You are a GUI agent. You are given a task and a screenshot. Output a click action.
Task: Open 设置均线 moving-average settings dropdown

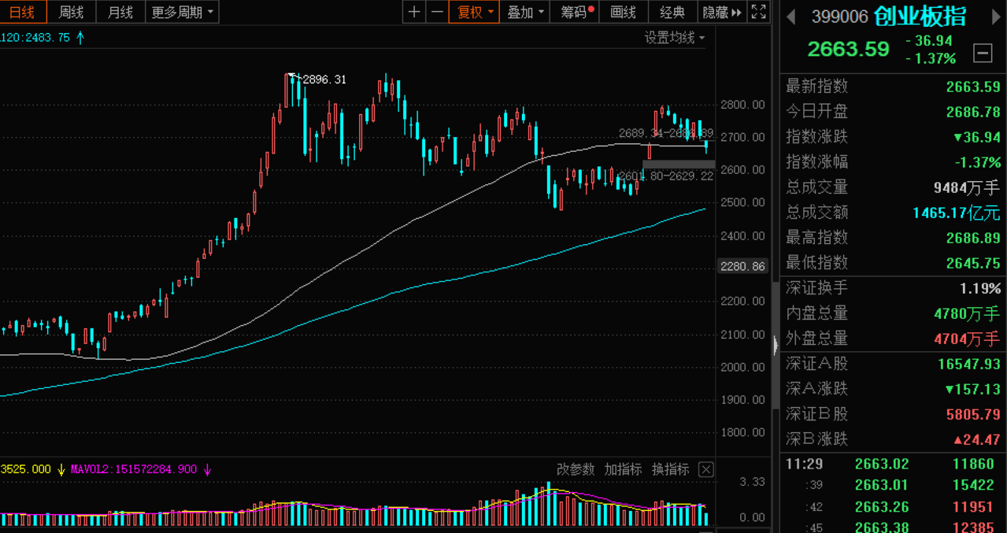pyautogui.click(x=675, y=37)
